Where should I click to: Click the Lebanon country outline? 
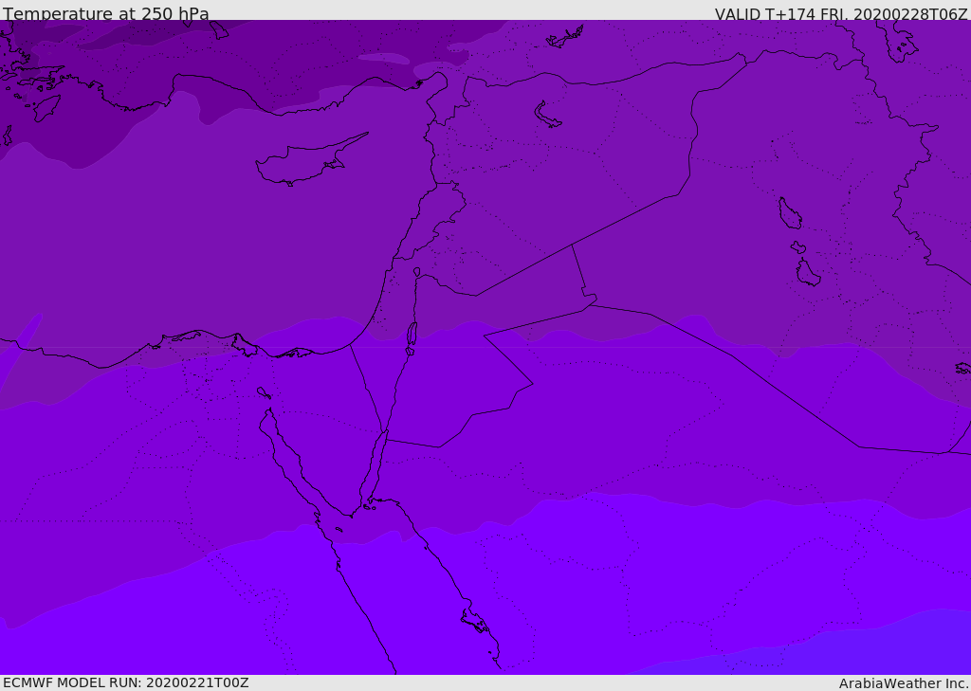pos(431,220)
